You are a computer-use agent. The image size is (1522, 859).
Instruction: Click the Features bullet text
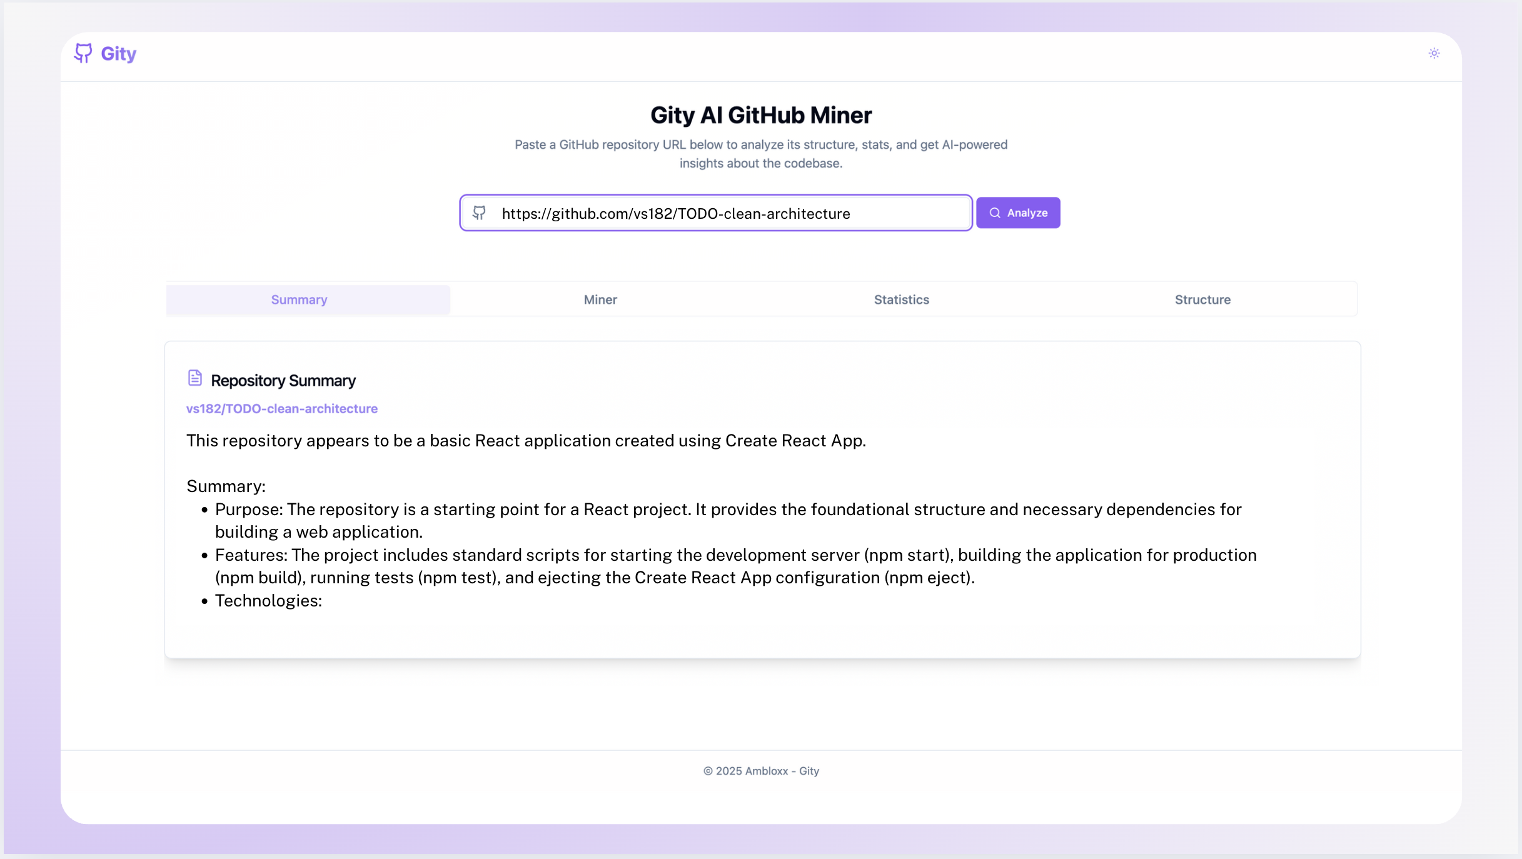[x=735, y=566]
